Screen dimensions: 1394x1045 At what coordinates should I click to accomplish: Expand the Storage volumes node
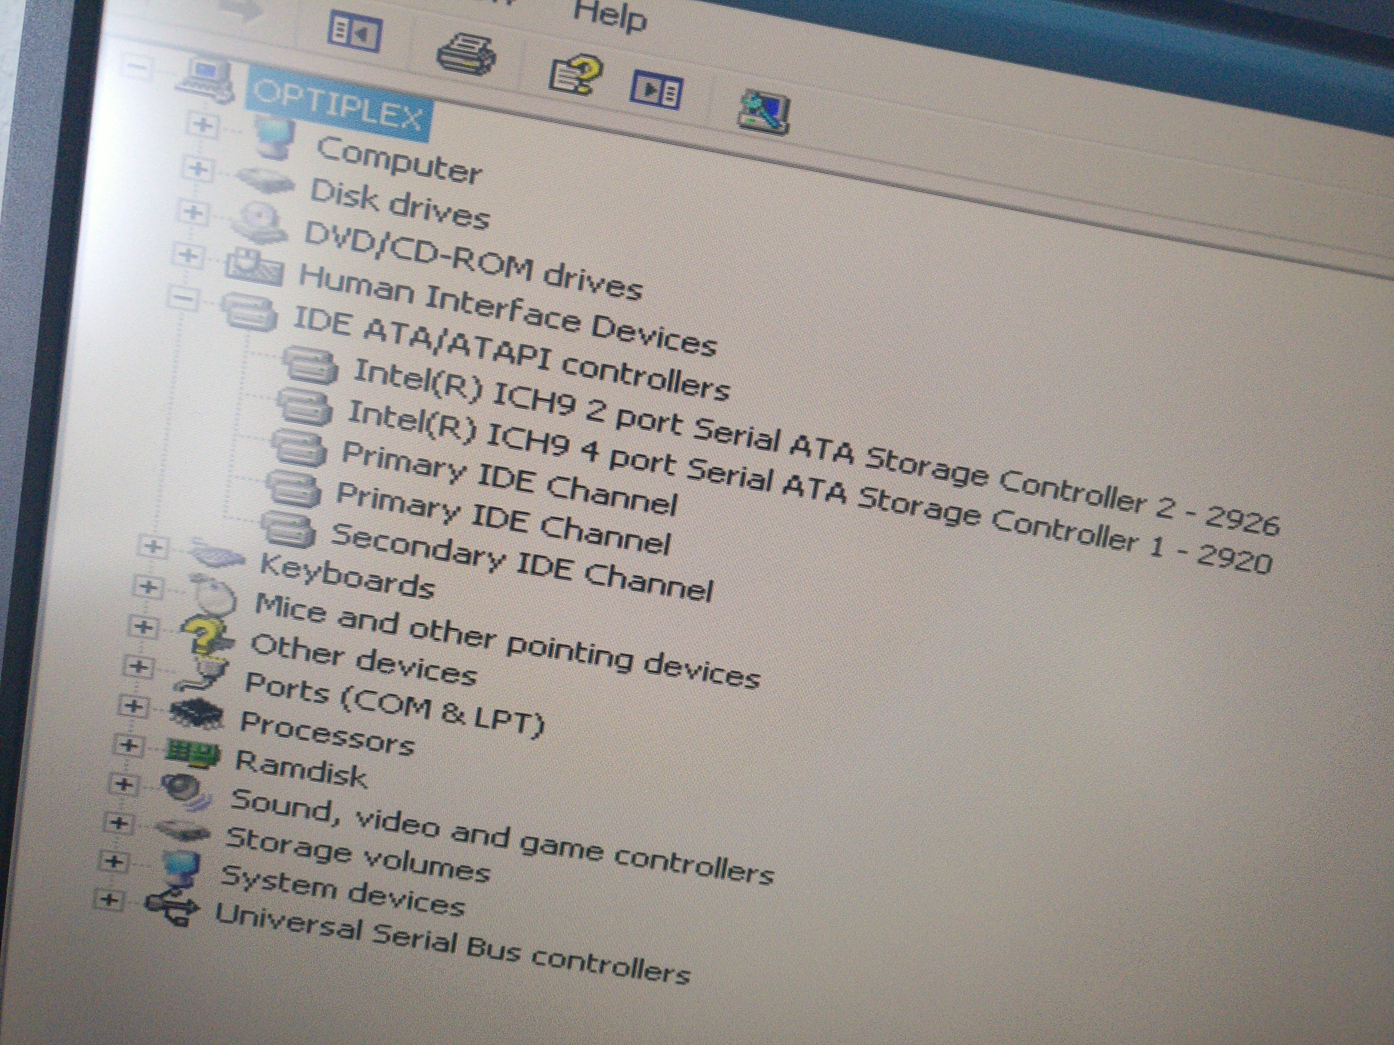(118, 823)
